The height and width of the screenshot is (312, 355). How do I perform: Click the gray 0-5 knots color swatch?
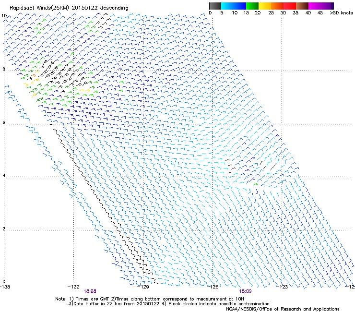[x=215, y=6]
